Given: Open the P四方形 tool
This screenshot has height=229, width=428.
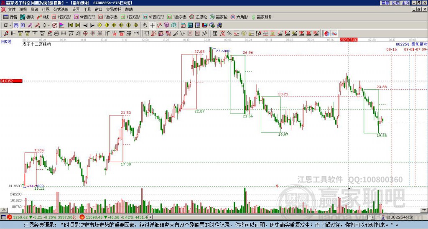Looking at the screenshot, I should (61, 17).
